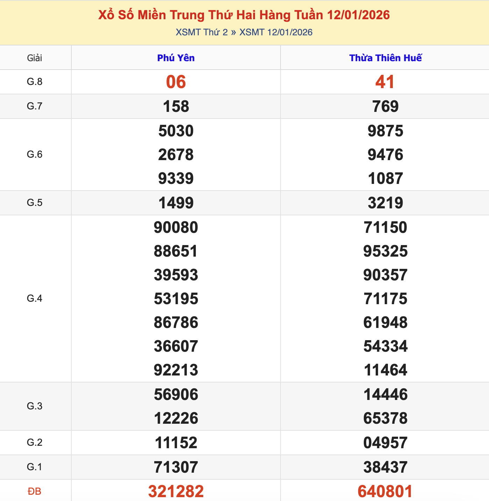
Task: Select winning number 06 for Phú Yên
Action: click(x=176, y=81)
